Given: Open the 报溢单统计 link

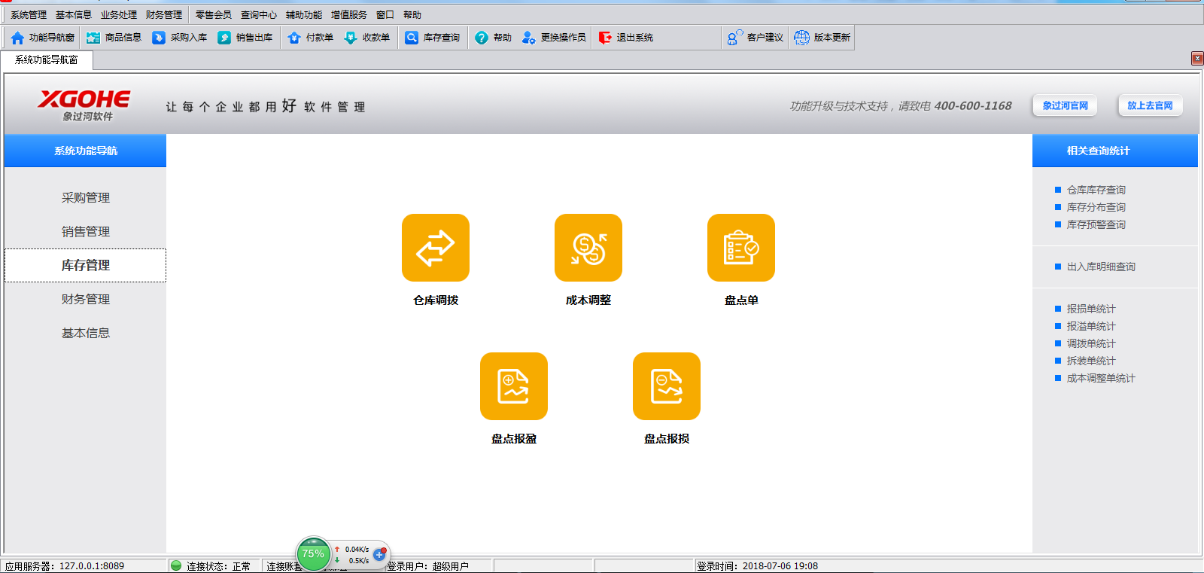Looking at the screenshot, I should [x=1091, y=327].
